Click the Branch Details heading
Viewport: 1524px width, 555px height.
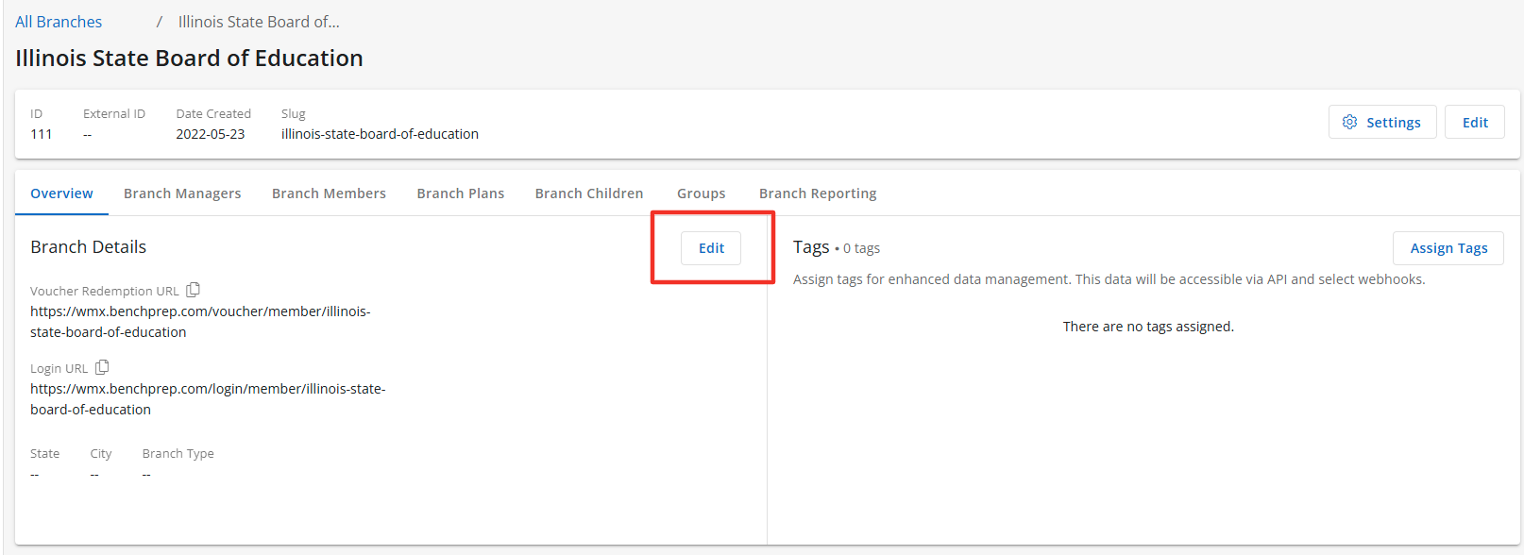[88, 247]
